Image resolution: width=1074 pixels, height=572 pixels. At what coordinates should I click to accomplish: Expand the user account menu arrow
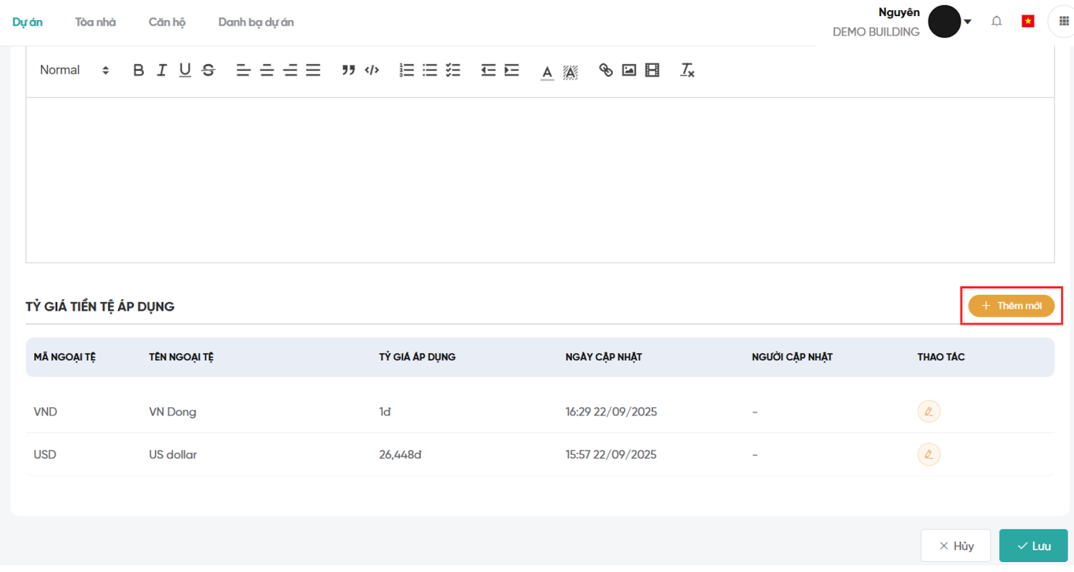click(967, 21)
